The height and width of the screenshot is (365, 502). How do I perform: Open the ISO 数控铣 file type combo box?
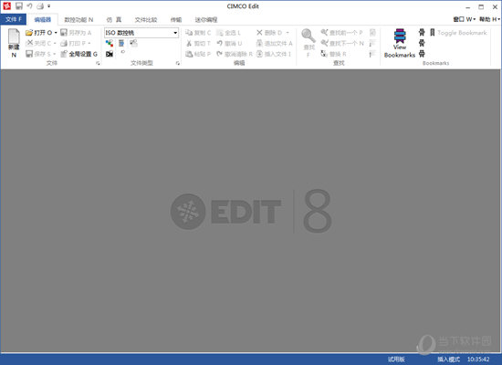(x=141, y=33)
